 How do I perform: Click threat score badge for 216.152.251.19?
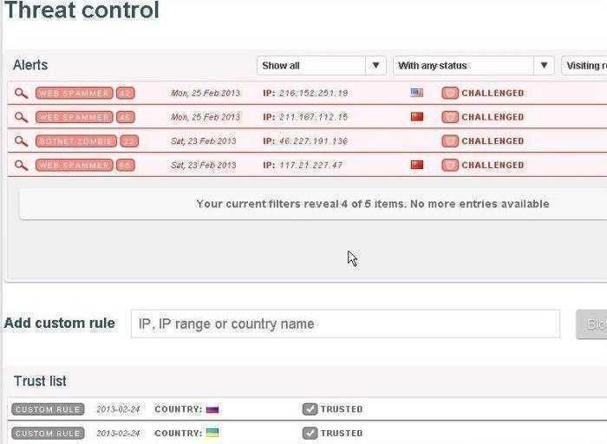(x=126, y=94)
